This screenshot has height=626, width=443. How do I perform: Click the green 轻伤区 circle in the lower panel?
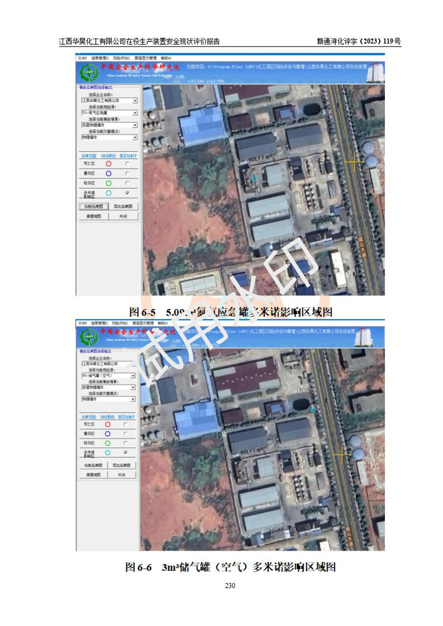tap(109, 443)
